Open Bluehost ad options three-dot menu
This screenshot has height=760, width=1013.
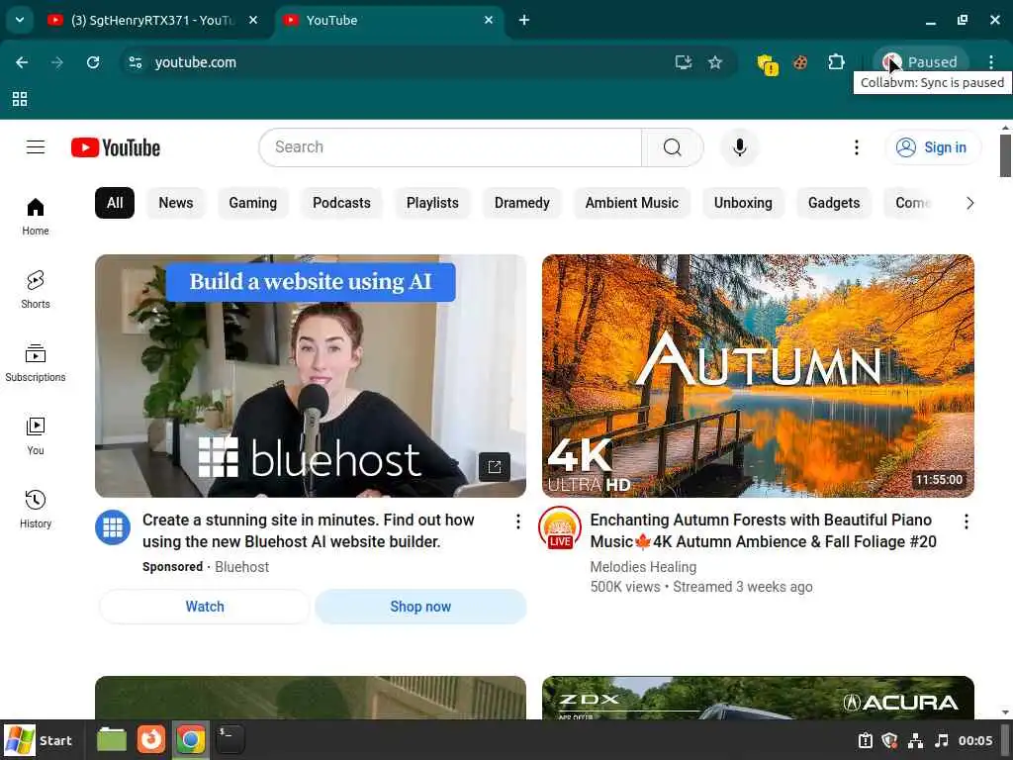coord(518,522)
